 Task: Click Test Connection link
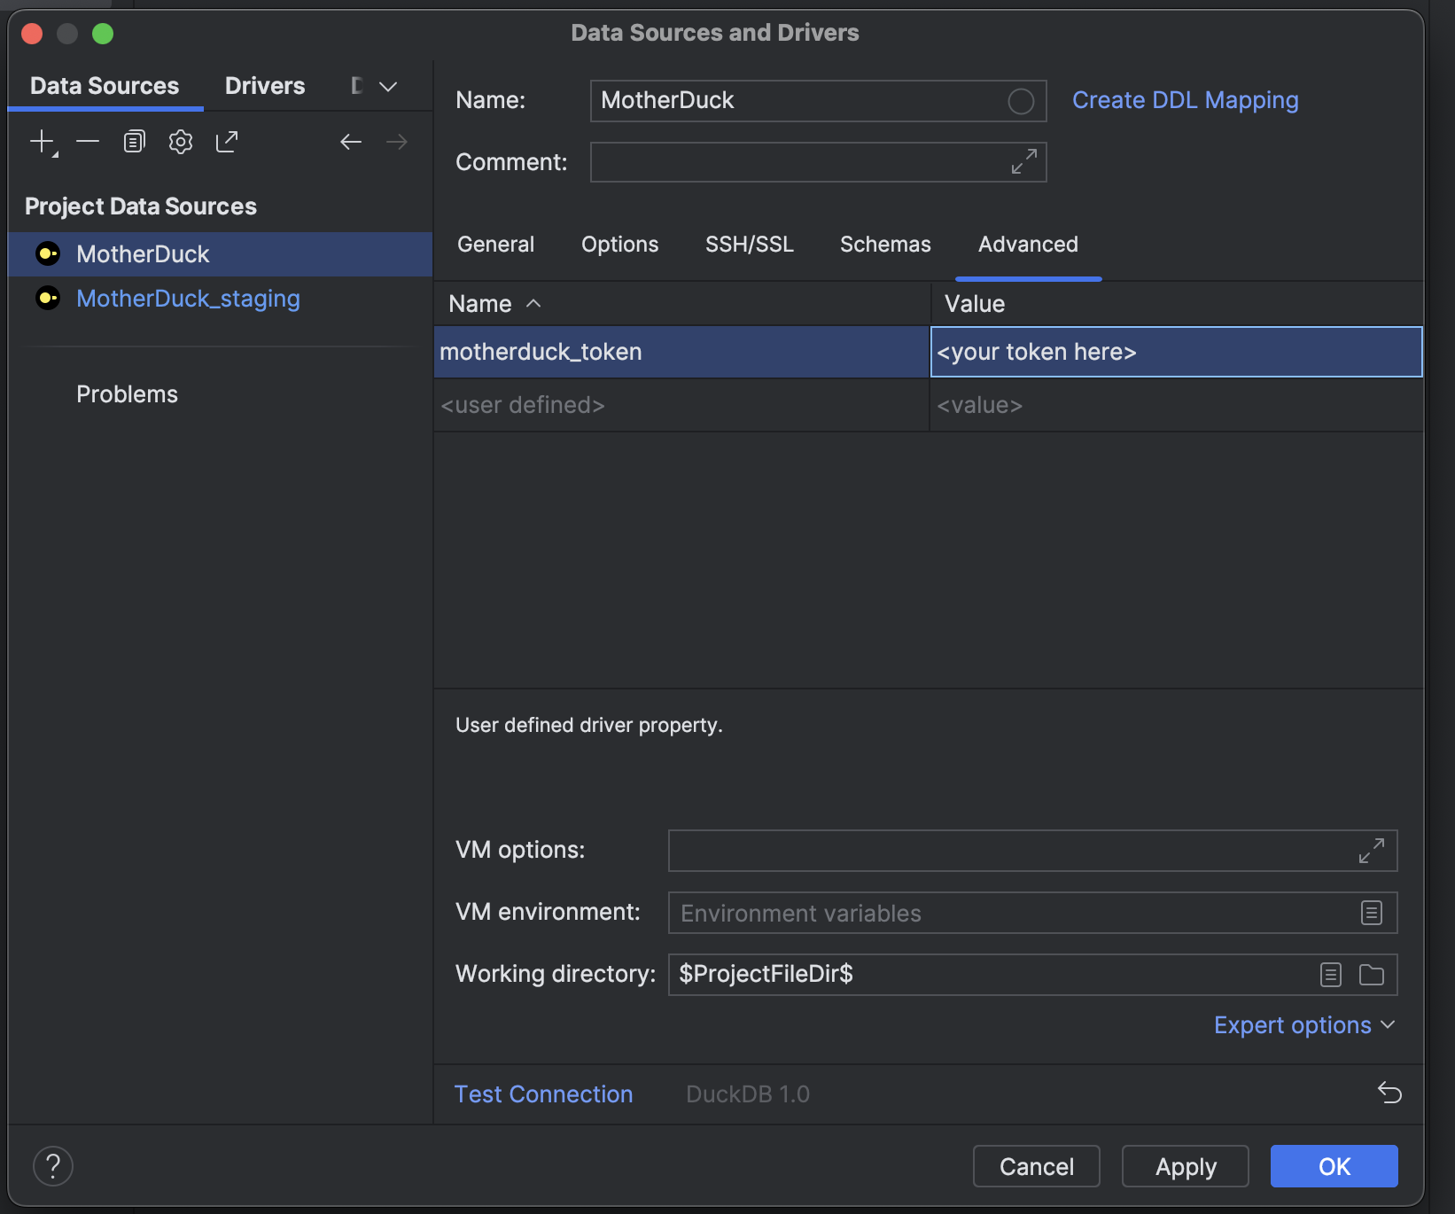(544, 1094)
